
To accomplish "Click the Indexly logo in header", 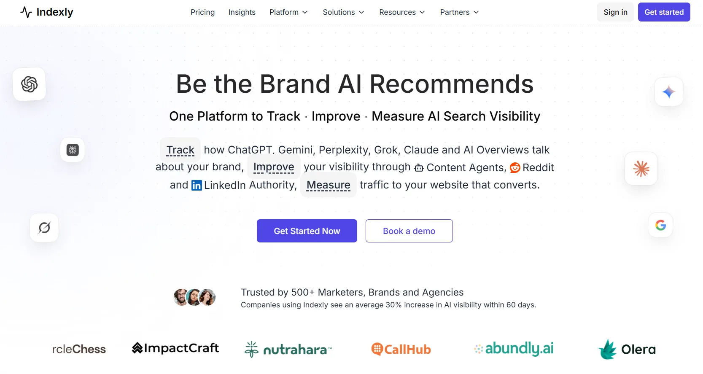I will pyautogui.click(x=47, y=12).
